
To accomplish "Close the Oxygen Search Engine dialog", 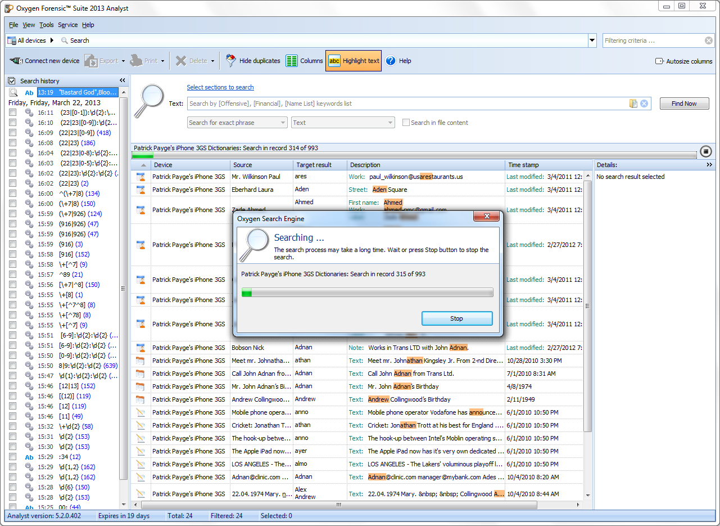I will point(486,216).
